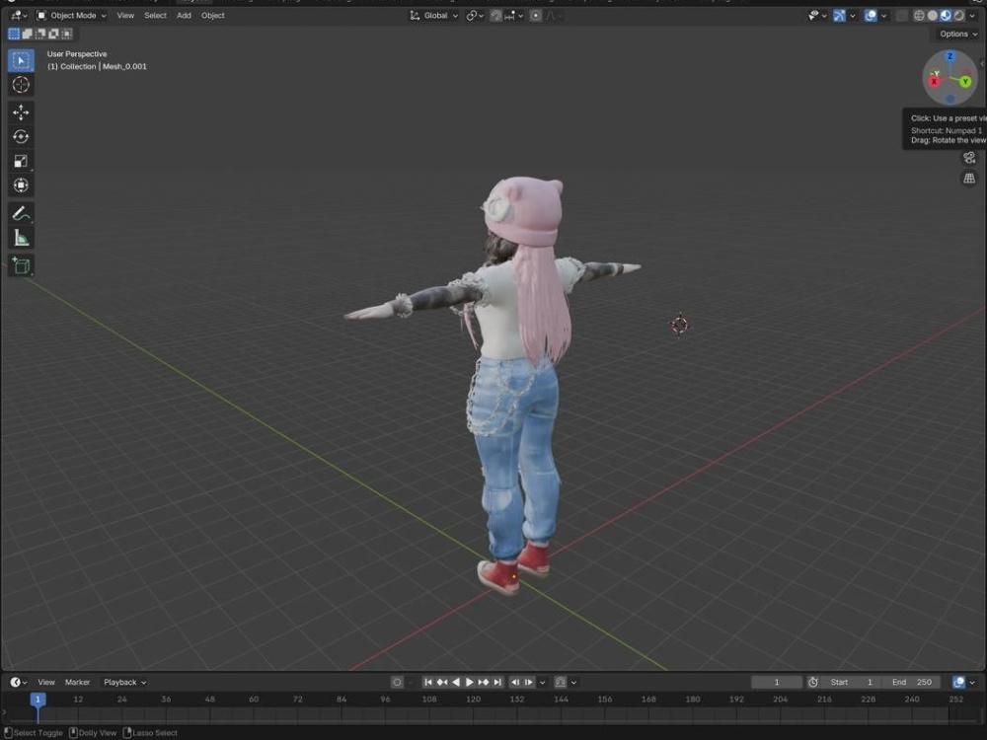Screen dimensions: 987x740
Task: Toggle the Show Overlays button
Action: click(871, 16)
